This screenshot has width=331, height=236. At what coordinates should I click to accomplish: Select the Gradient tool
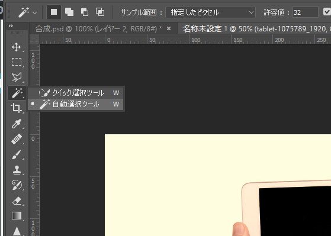(16, 216)
